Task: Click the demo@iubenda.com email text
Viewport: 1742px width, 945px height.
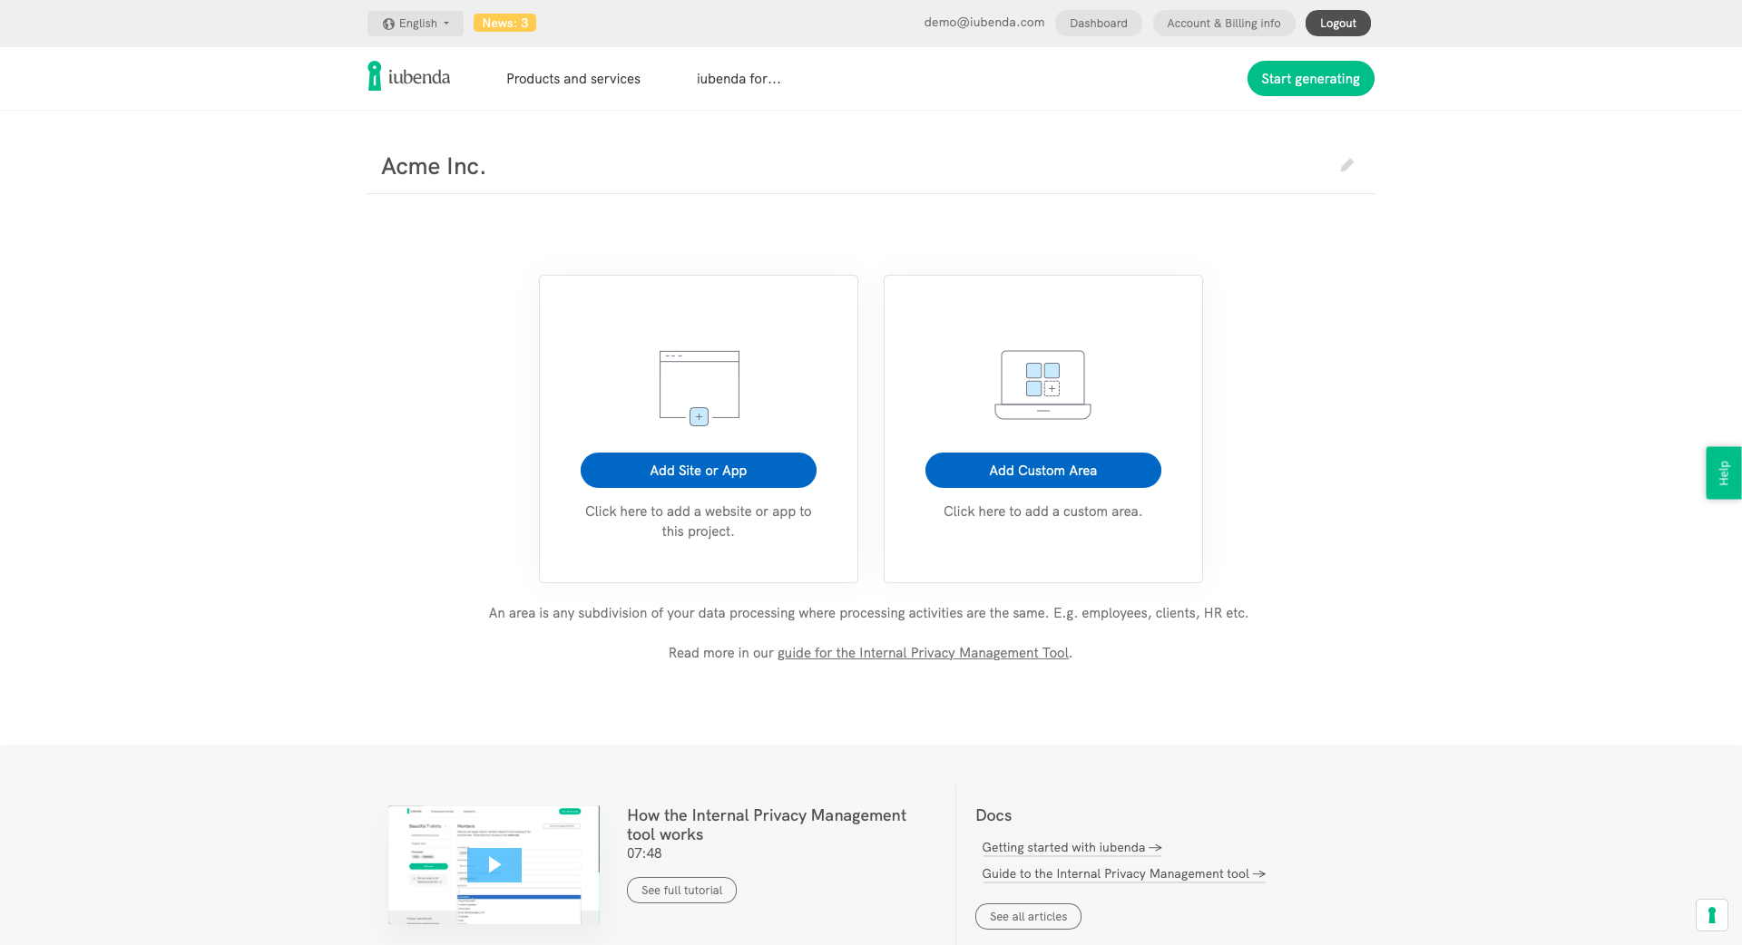Action: (984, 23)
